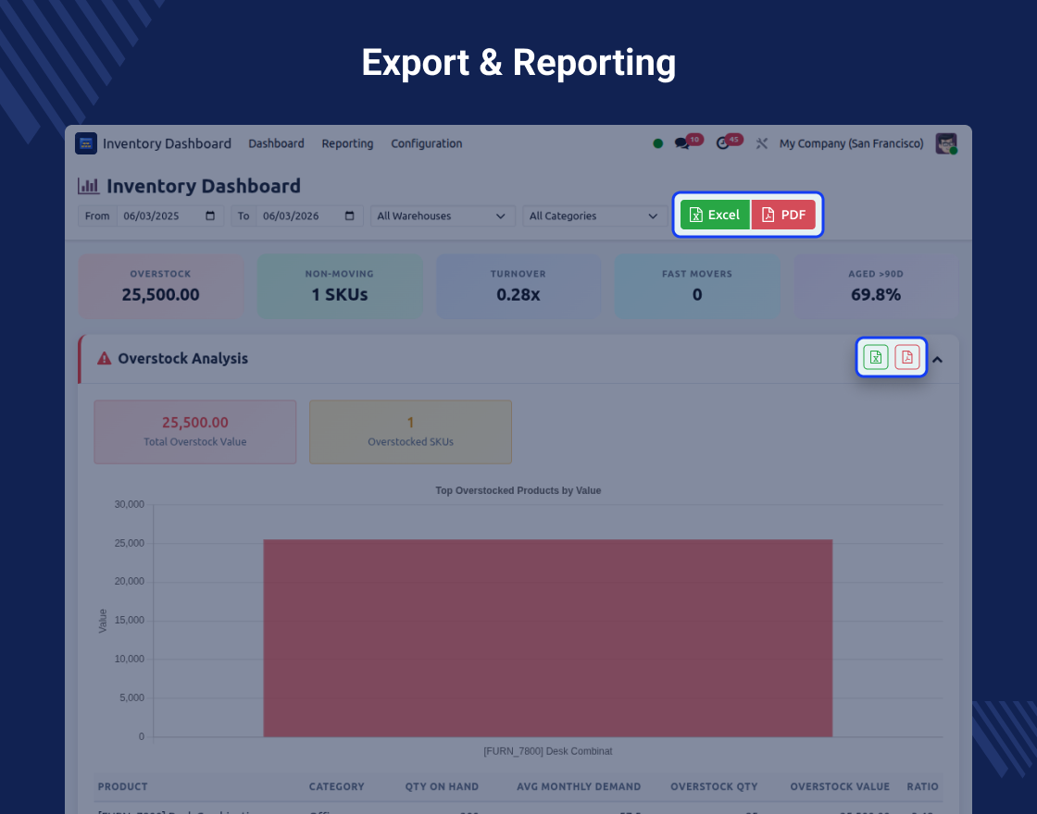Select the NON-MOVING 1 SKUs KPI card

click(x=340, y=287)
